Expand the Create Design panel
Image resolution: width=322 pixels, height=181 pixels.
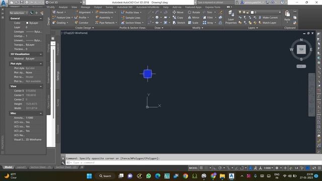pyautogui.click(x=85, y=28)
